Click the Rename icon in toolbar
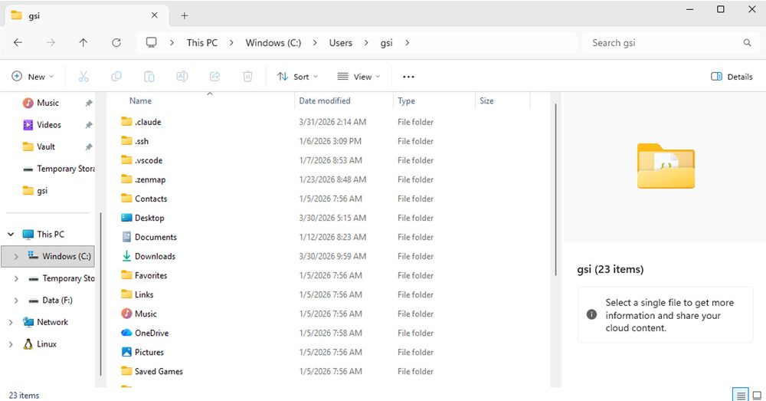This screenshot has height=401, width=766. [x=182, y=77]
